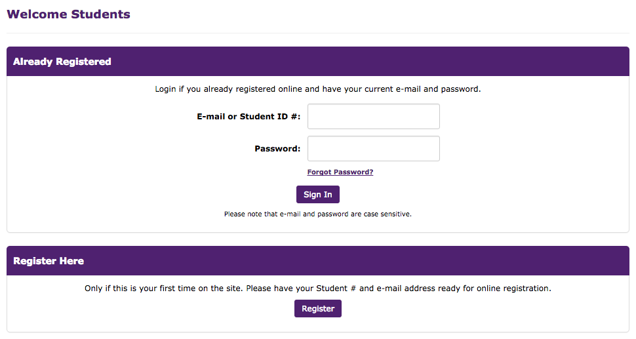The image size is (636, 339).
Task: Click the Password: field label
Action: [x=277, y=149]
